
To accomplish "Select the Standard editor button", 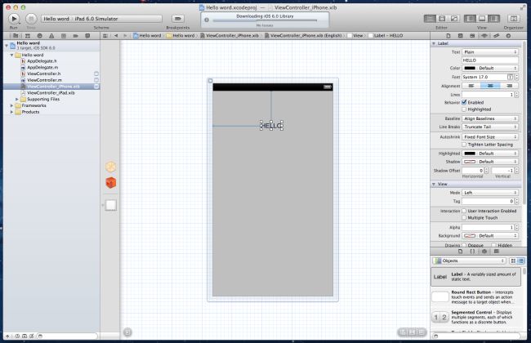I will point(430,19).
